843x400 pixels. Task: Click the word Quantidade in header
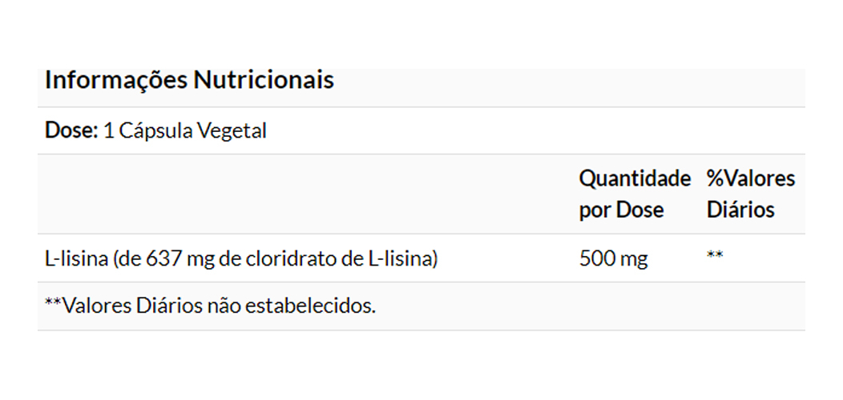634,178
